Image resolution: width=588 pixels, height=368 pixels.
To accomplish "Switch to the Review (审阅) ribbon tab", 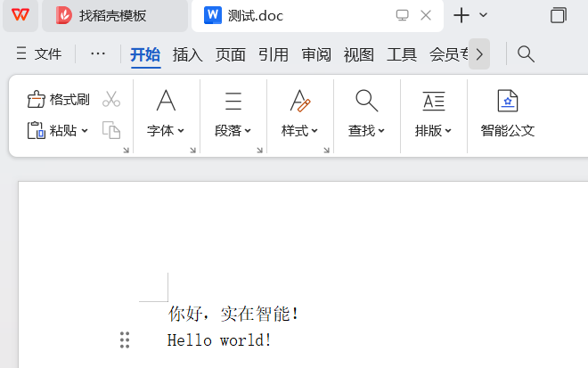I will 316,54.
